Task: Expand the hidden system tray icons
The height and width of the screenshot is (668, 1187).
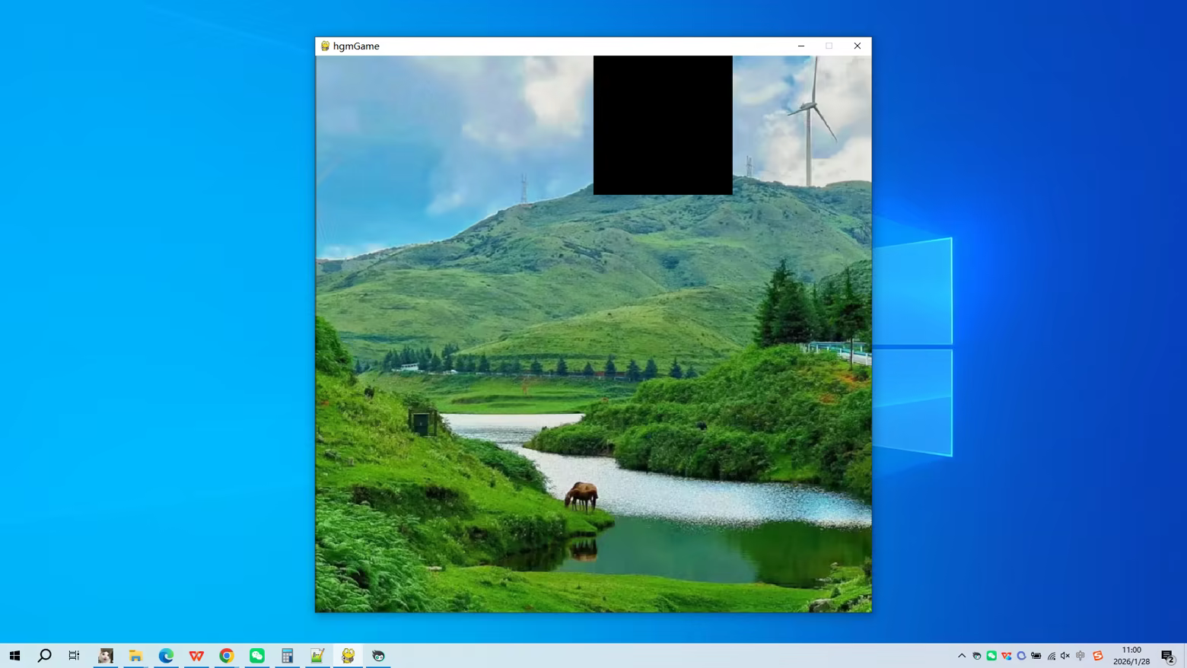Action: click(962, 655)
